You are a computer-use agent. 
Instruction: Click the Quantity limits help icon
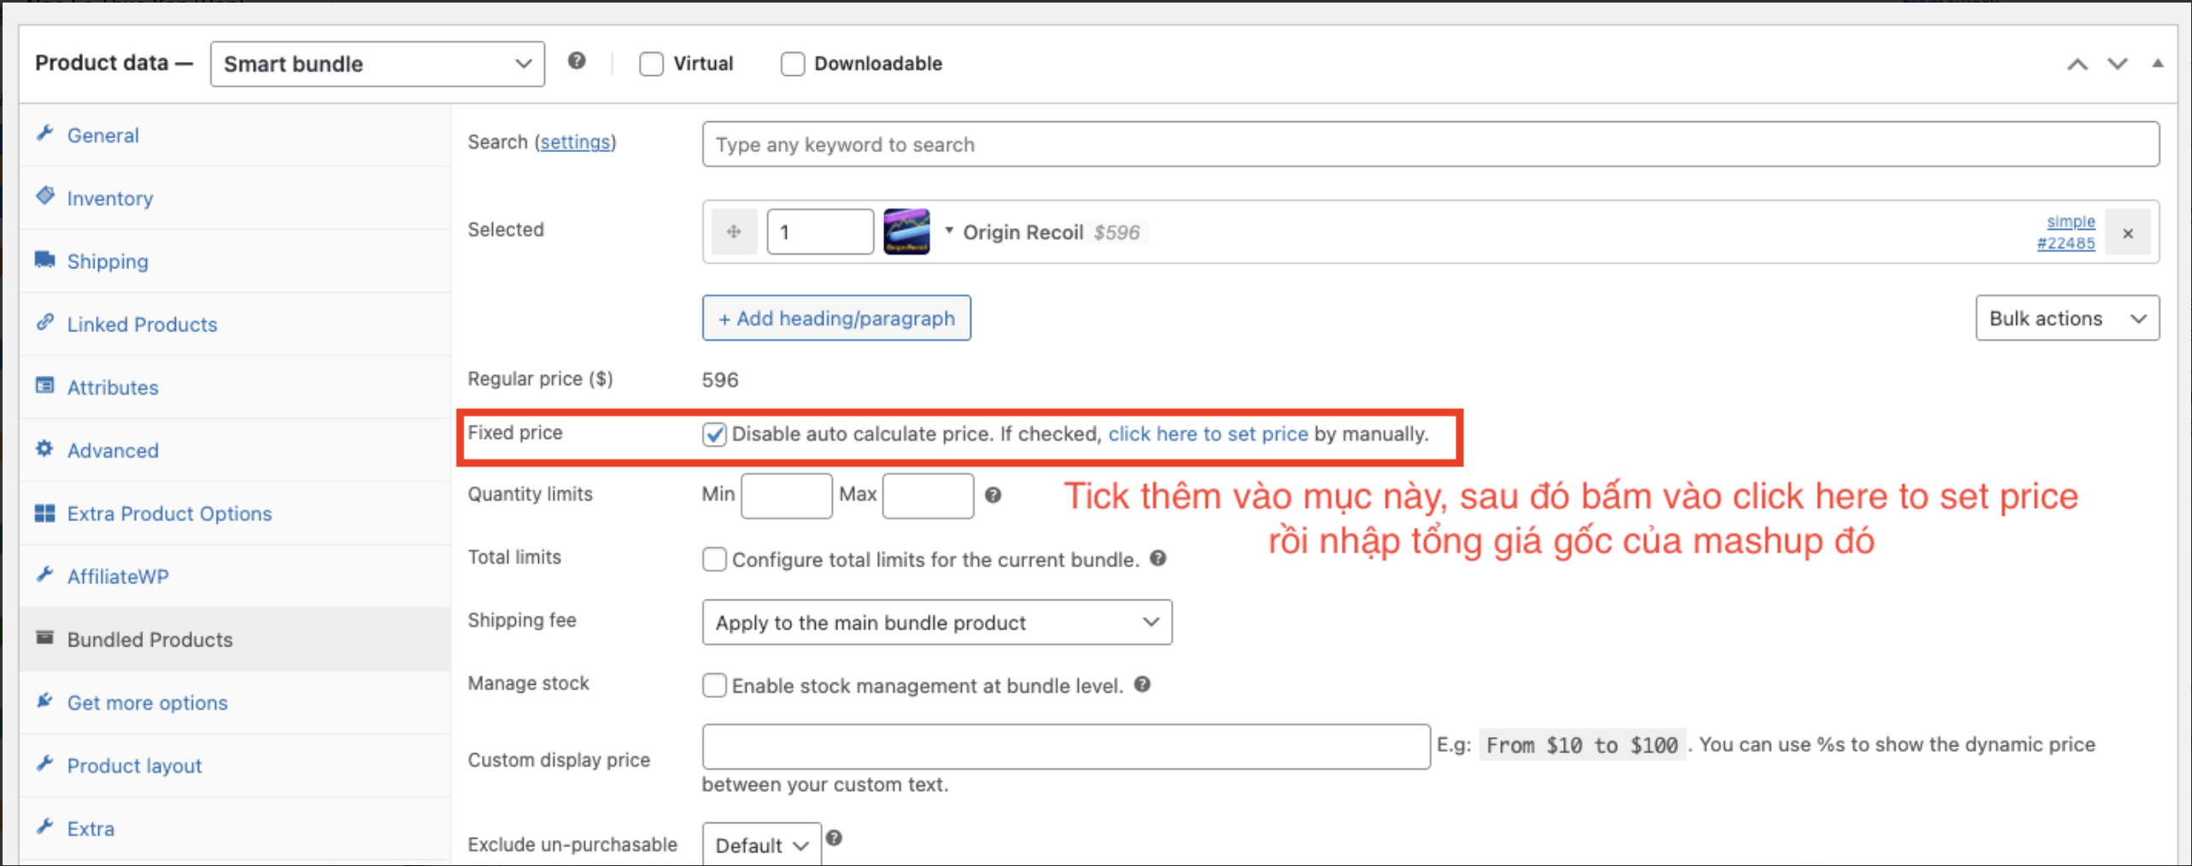(x=993, y=495)
